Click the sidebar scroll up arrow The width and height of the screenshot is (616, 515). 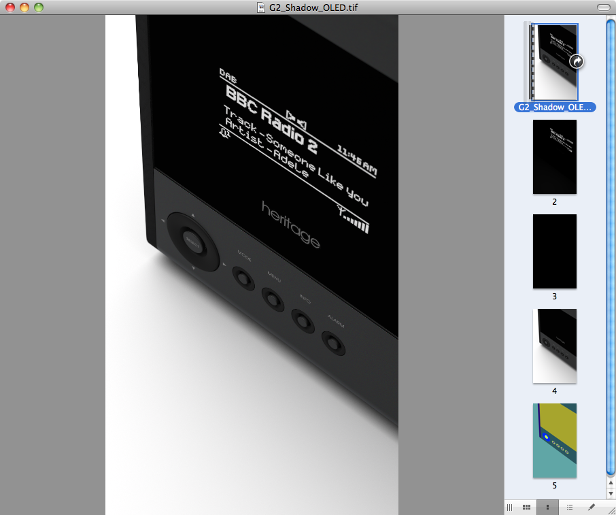(611, 483)
